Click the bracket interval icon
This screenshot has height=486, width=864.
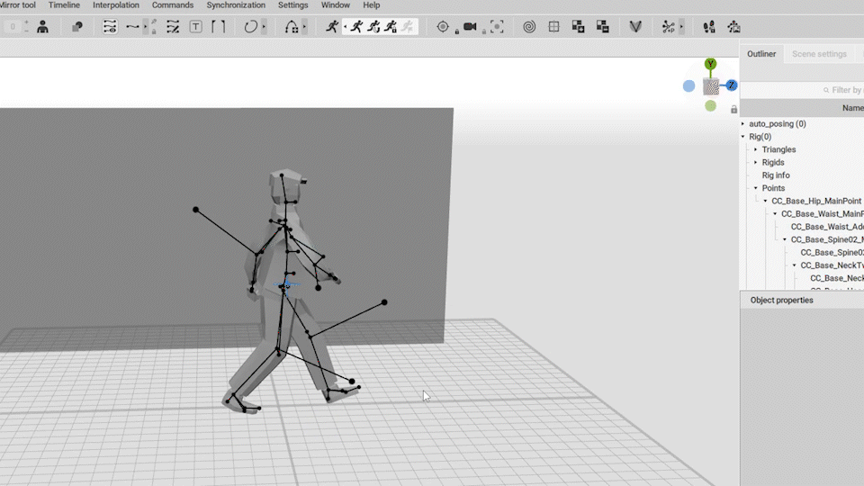218,26
